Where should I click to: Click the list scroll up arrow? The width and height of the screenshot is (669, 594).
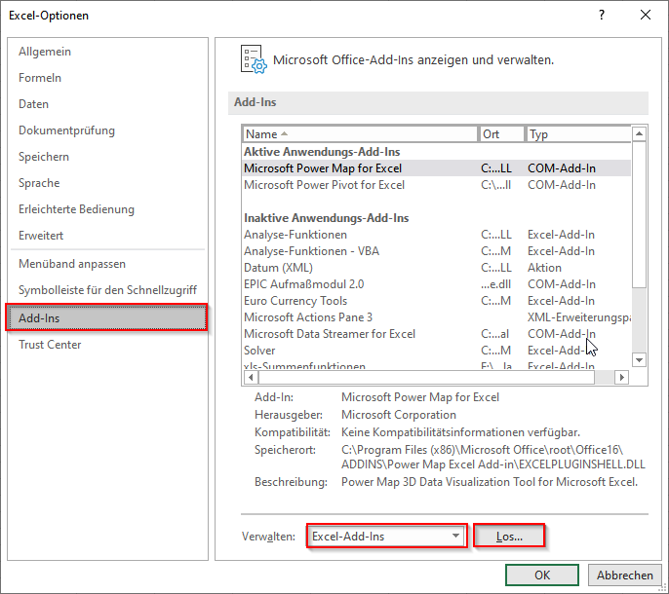(639, 134)
